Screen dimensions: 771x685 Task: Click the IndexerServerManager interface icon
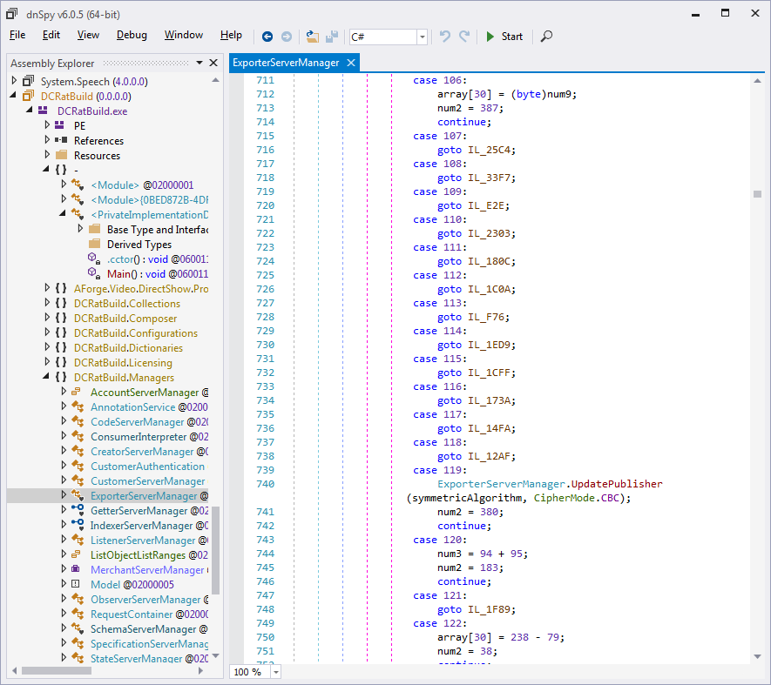pyautogui.click(x=78, y=525)
